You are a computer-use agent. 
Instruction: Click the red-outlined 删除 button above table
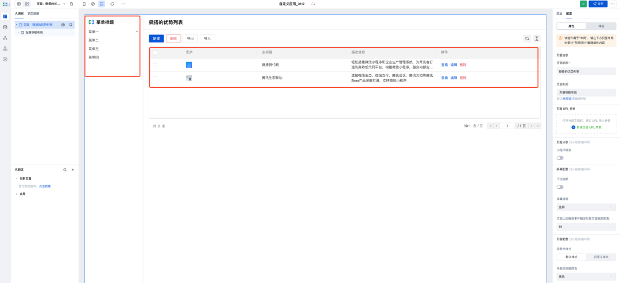173,38
